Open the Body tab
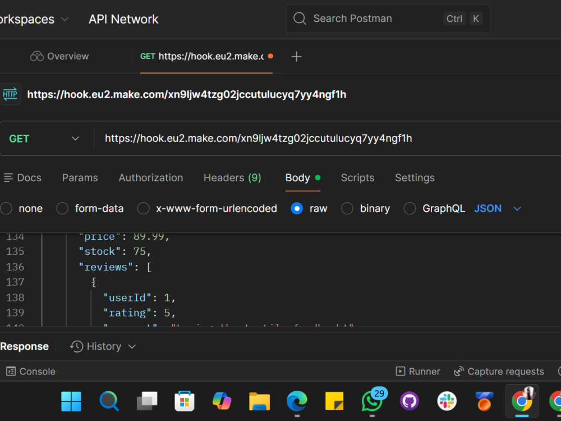The width and height of the screenshot is (561, 421). pyautogui.click(x=302, y=177)
